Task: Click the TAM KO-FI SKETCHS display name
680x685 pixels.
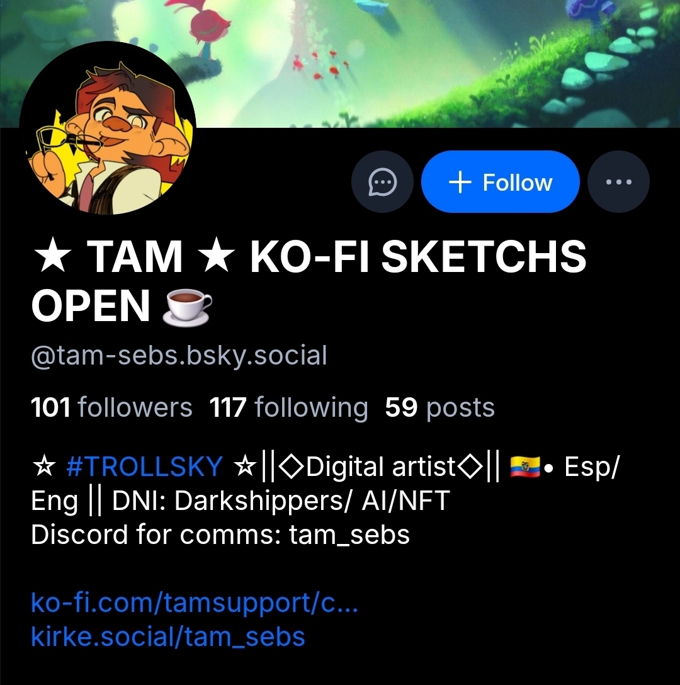Action: pyautogui.click(x=309, y=281)
